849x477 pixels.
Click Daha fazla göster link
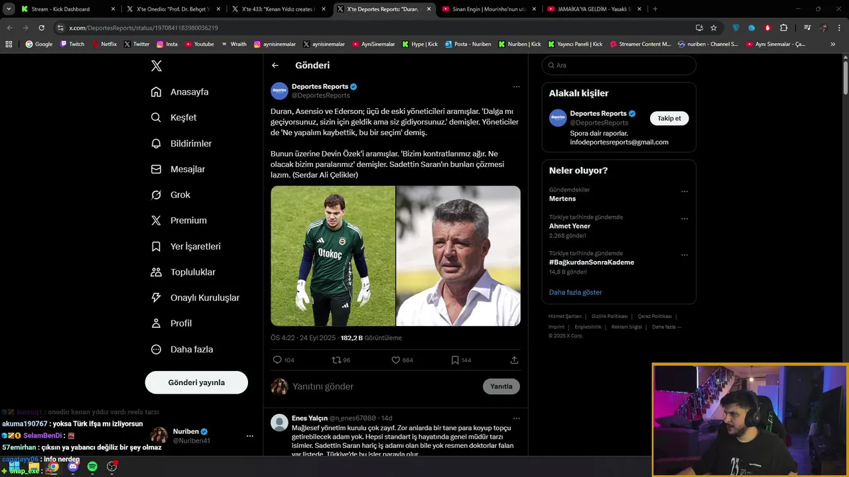point(576,292)
